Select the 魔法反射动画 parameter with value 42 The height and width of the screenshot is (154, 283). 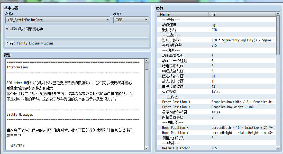click(216, 86)
